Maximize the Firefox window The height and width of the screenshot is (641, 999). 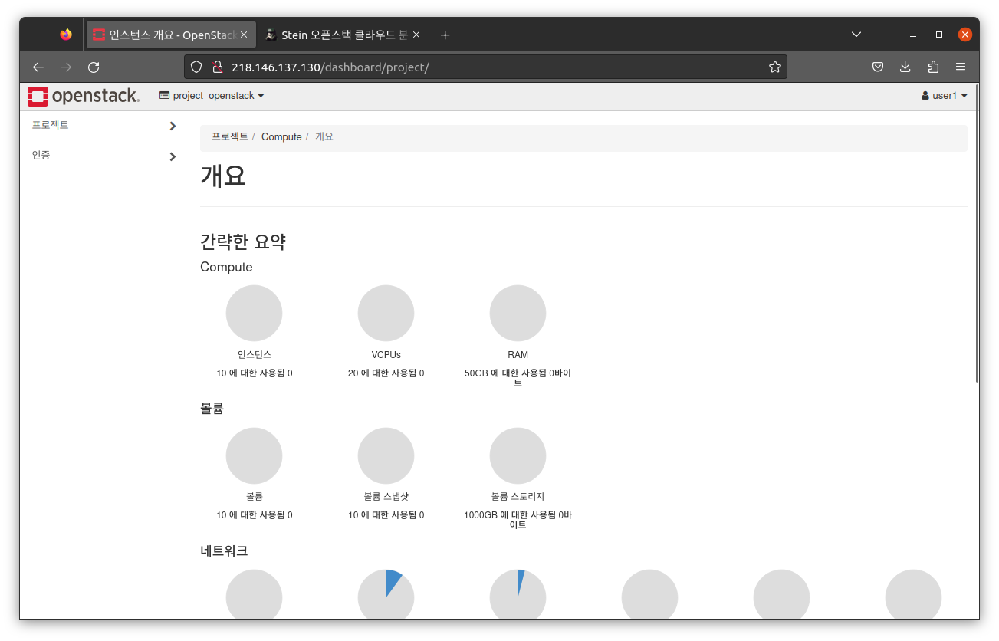tap(939, 35)
